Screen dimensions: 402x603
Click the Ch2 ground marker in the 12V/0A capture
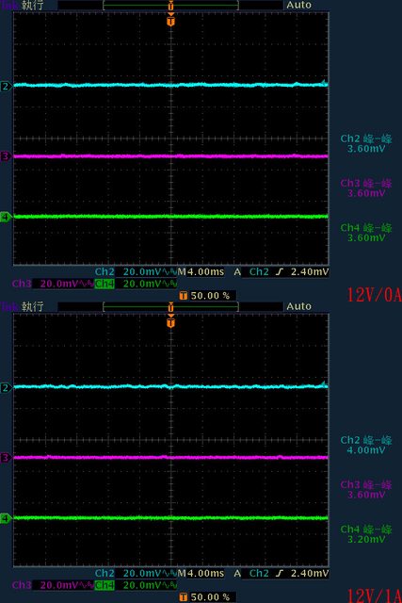click(x=6, y=86)
